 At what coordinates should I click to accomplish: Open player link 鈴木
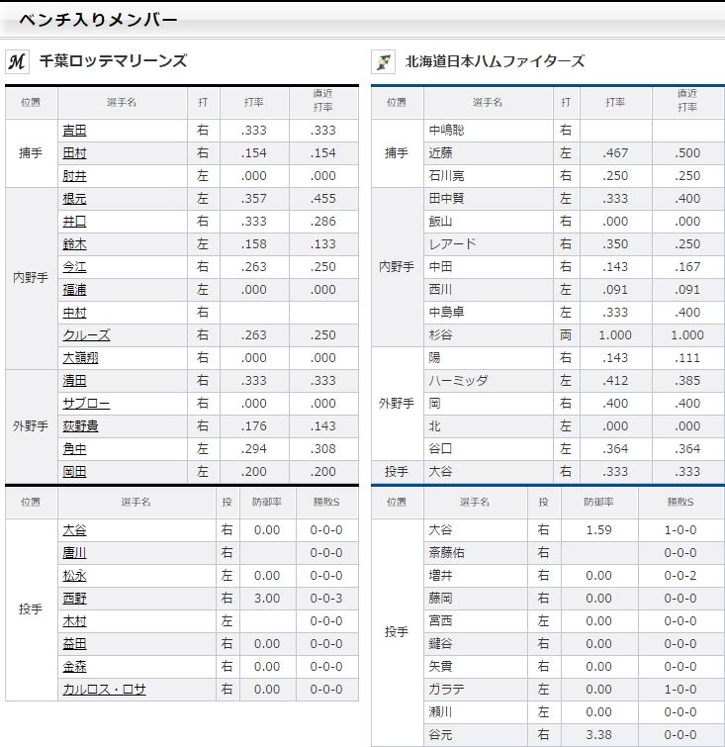point(75,244)
